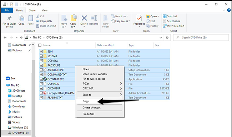Choose Pin to Quick access in context menu

click(100, 79)
